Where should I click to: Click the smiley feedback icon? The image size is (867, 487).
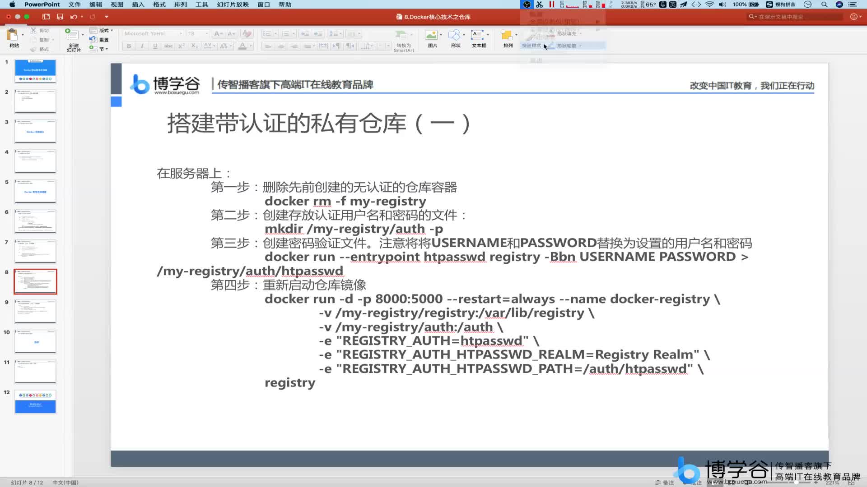[x=853, y=17]
